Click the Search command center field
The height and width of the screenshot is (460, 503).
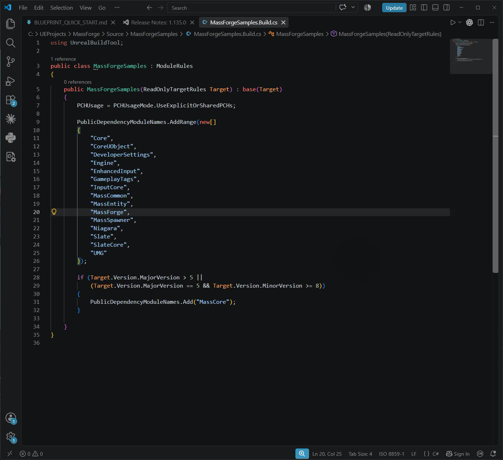coord(252,8)
